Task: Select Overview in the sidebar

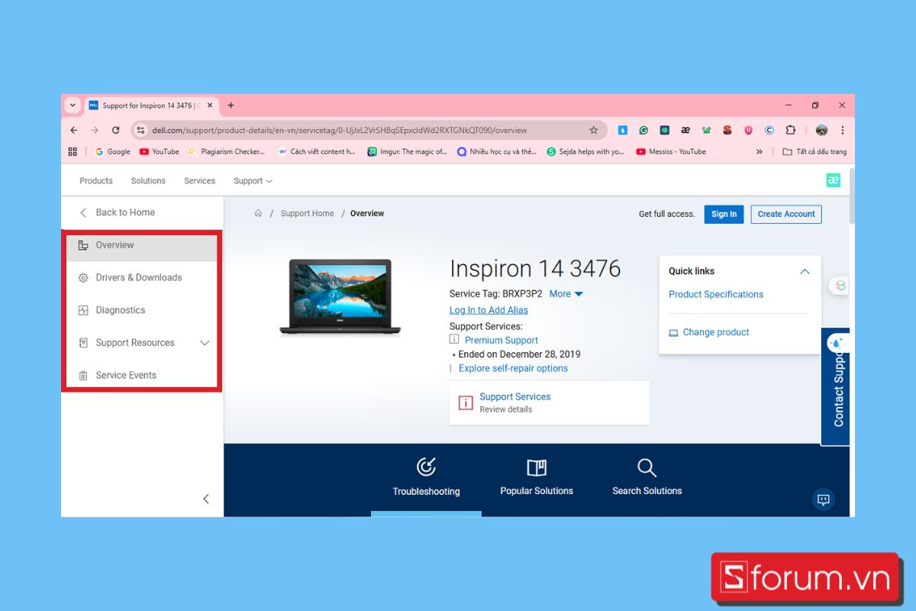Action: (x=141, y=246)
